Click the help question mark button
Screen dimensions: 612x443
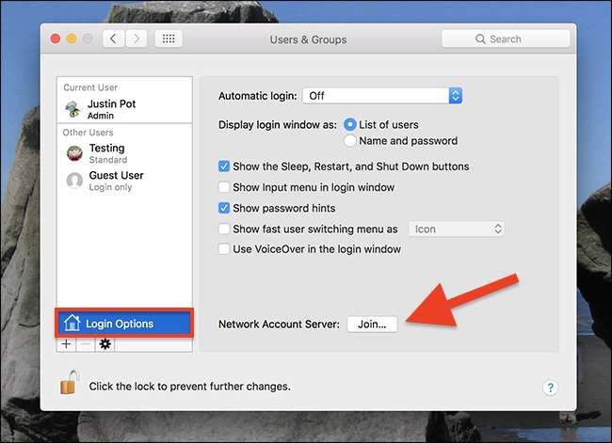(551, 388)
